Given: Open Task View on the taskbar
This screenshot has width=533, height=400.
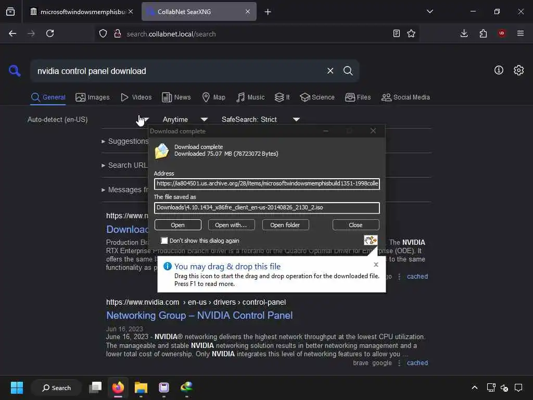Looking at the screenshot, I should (95, 387).
